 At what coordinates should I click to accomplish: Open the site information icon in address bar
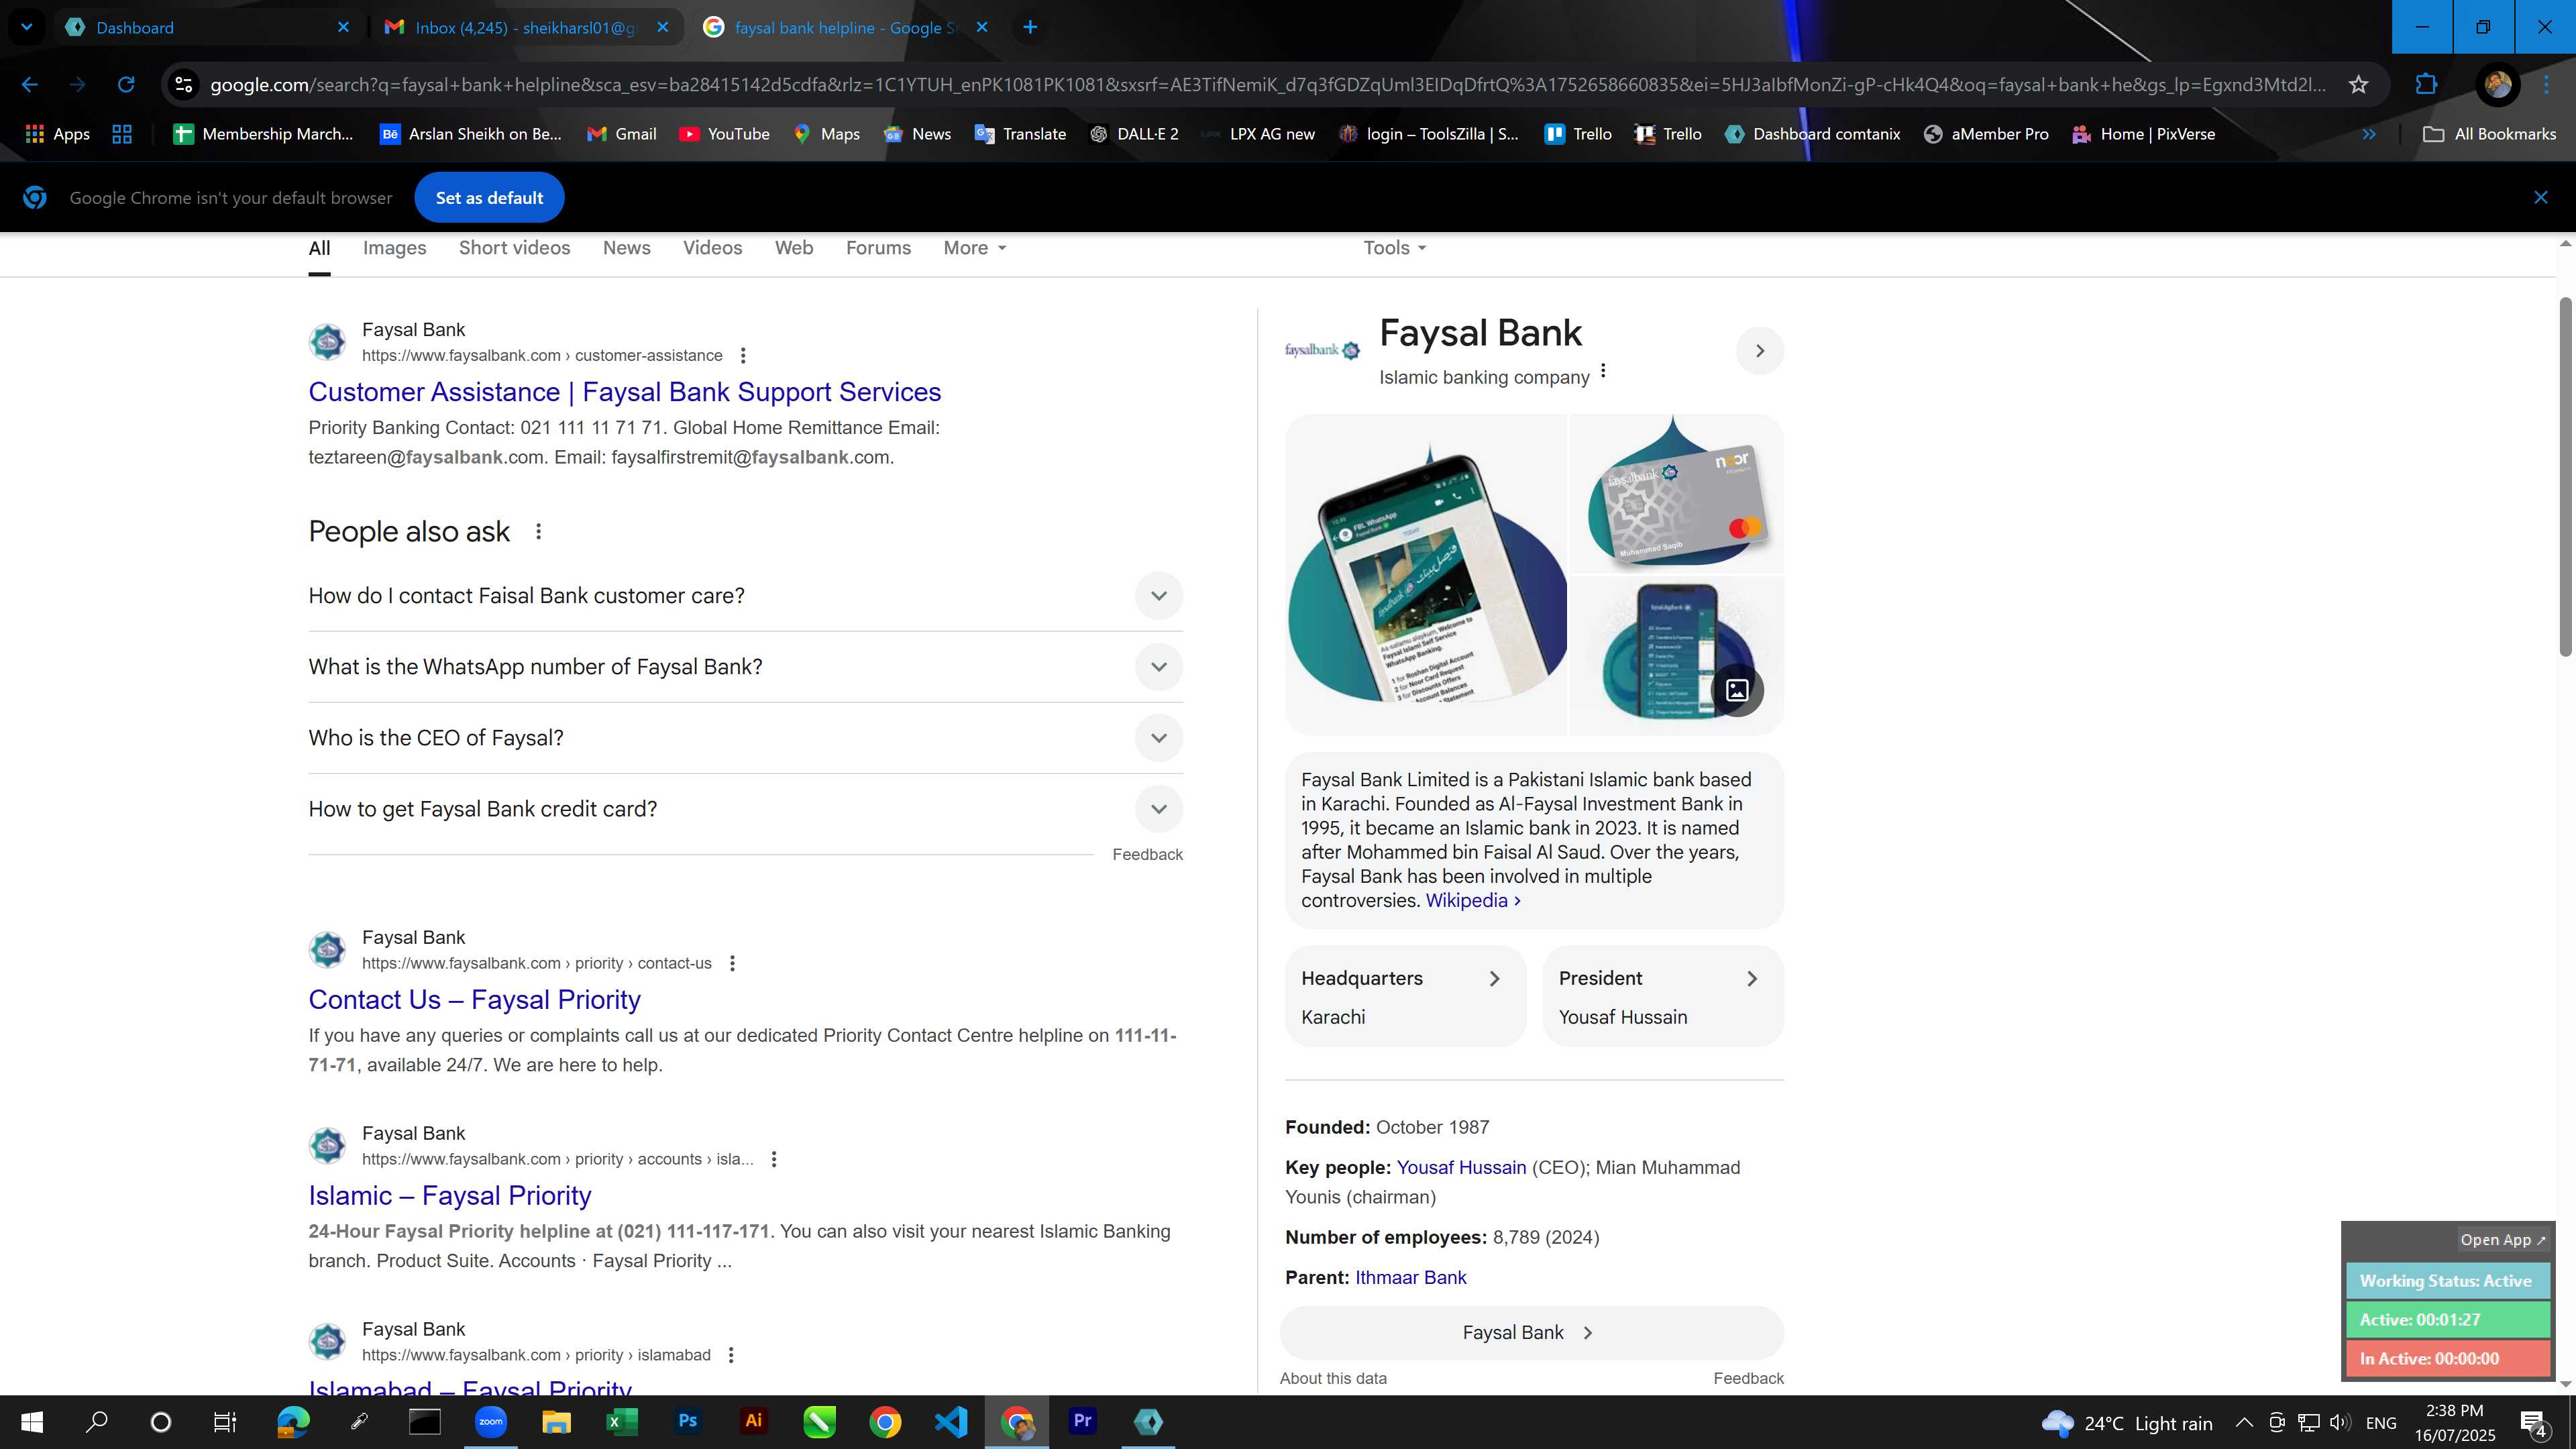pyautogui.click(x=184, y=85)
